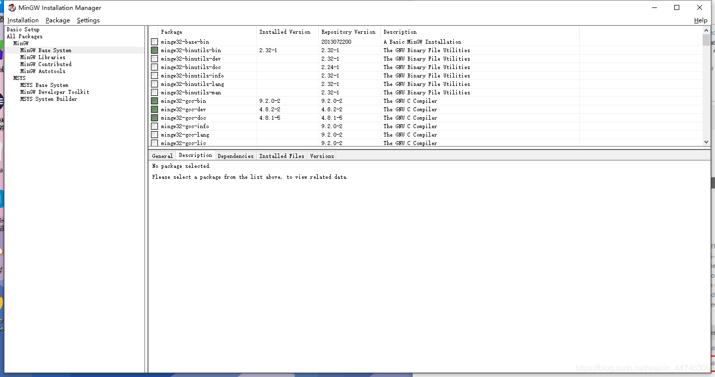
Task: Switch to the Installed Files tab
Action: click(x=282, y=156)
